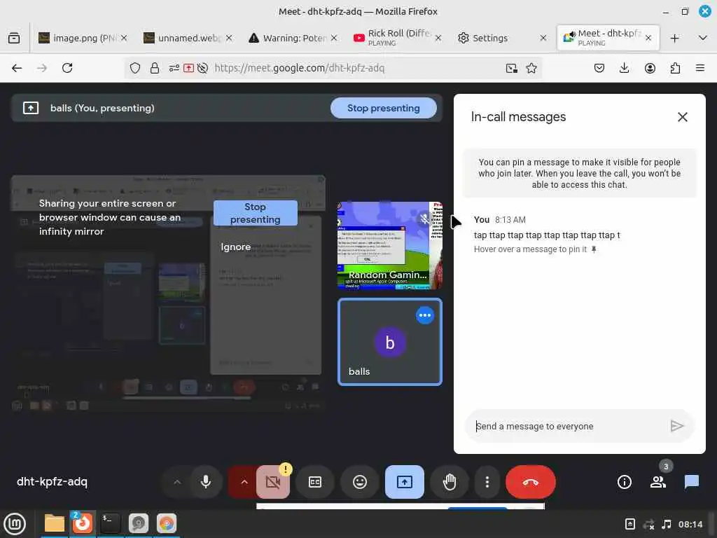
Task: Open the extensions puzzle icon
Action: pyautogui.click(x=675, y=68)
